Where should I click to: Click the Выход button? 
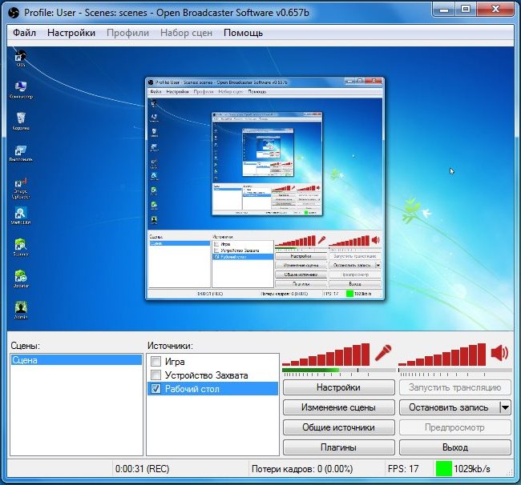pyautogui.click(x=455, y=447)
